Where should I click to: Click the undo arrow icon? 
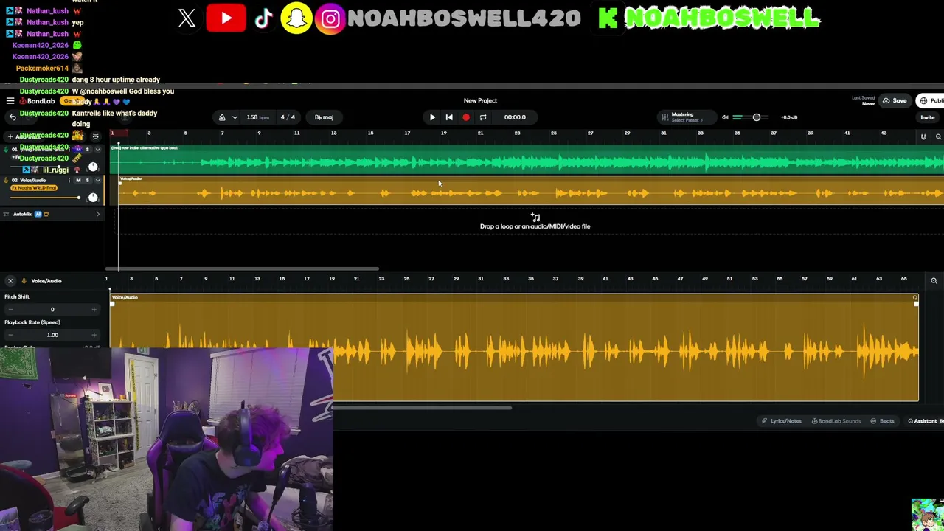tap(12, 117)
